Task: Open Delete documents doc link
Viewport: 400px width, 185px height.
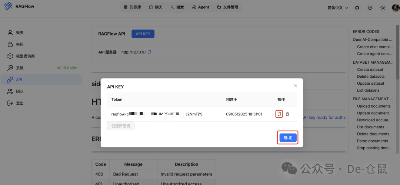Action: click(373, 134)
